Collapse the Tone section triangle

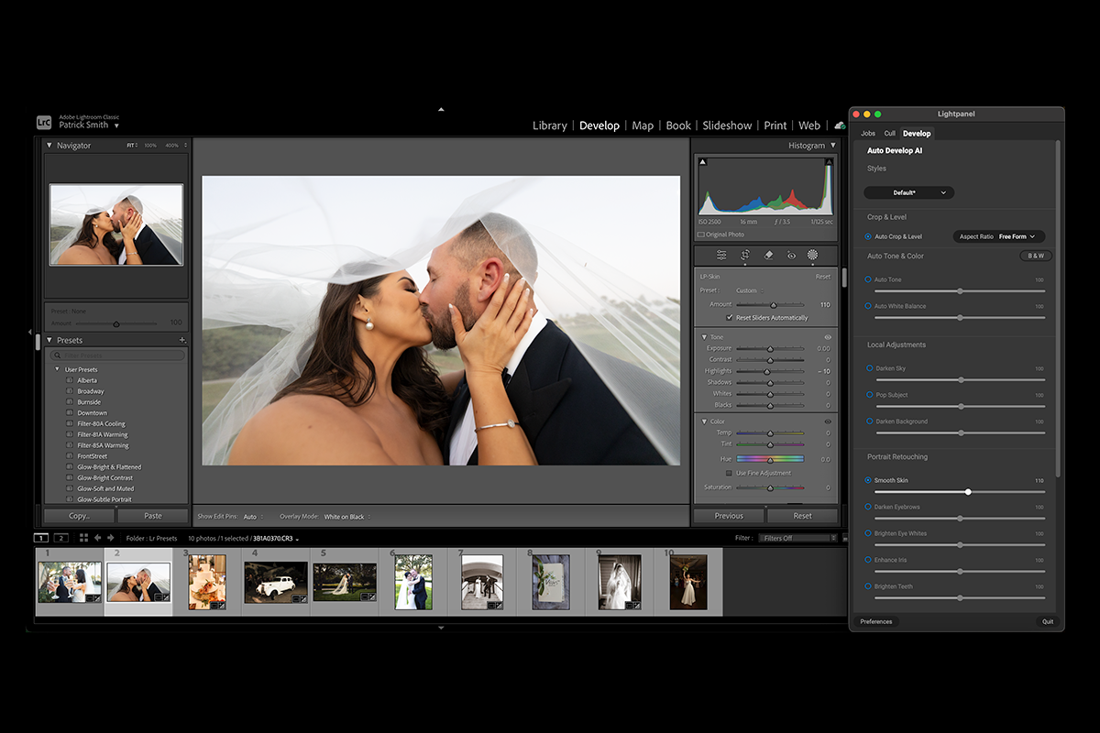coord(703,337)
